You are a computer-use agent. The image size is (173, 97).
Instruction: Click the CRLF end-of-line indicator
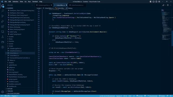(x=130, y=96)
